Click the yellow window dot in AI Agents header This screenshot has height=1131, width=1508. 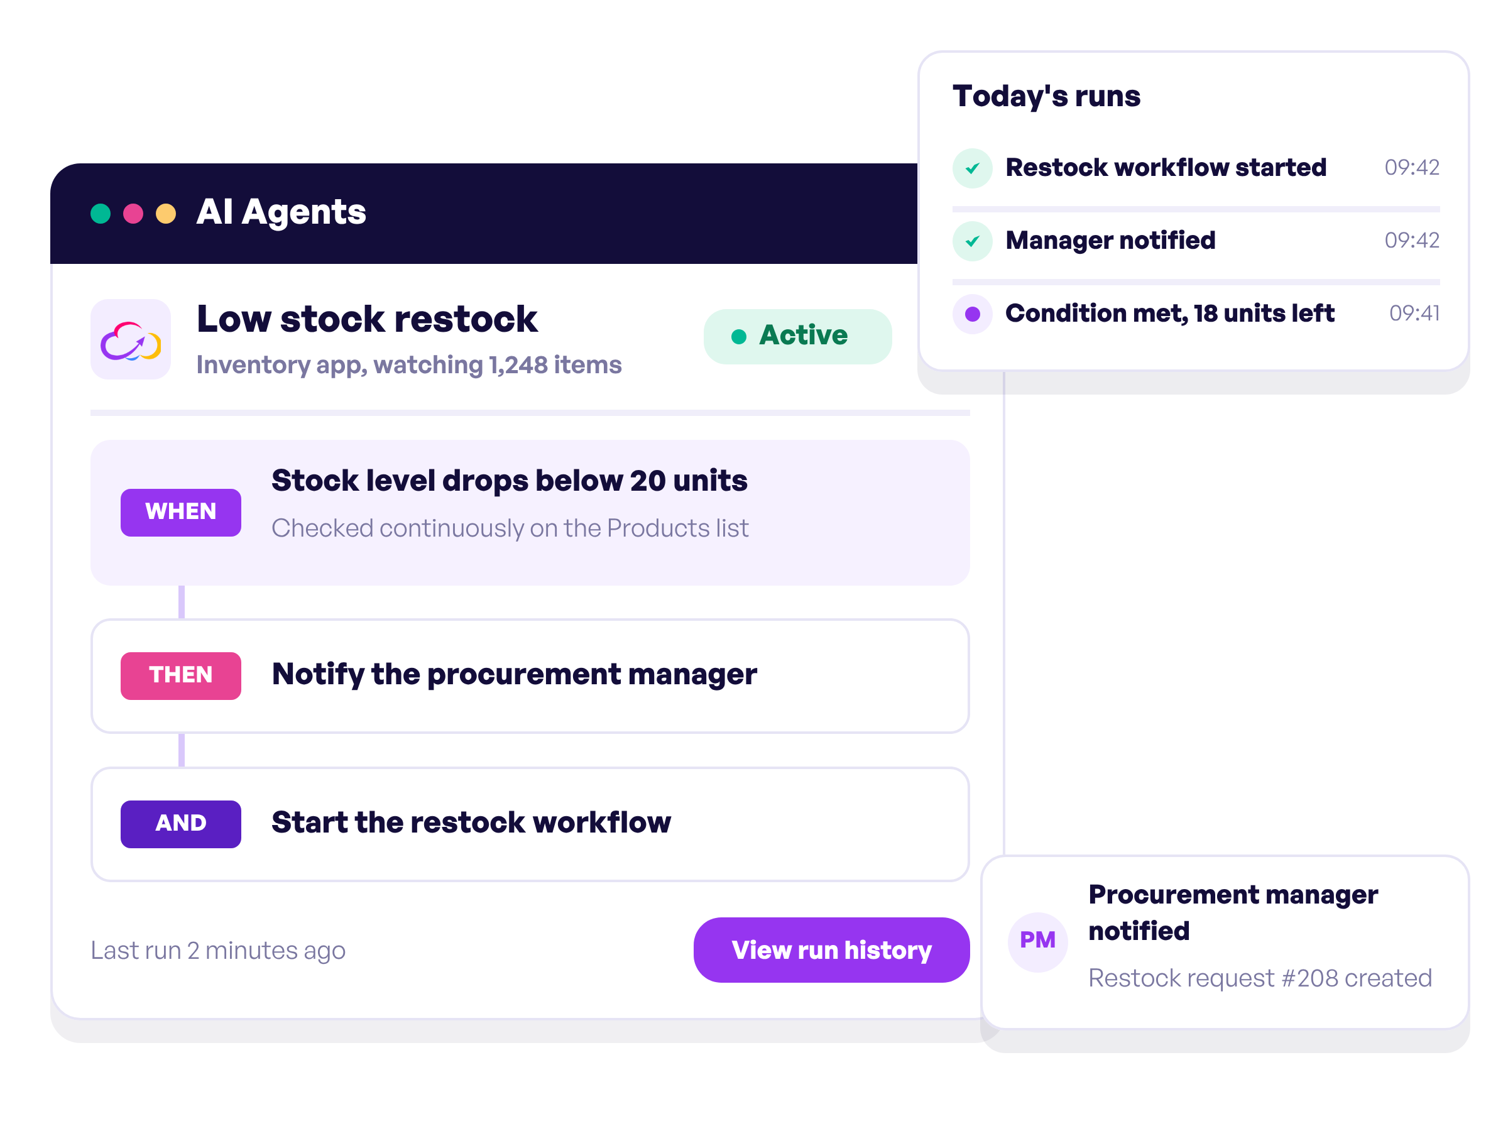[166, 214]
